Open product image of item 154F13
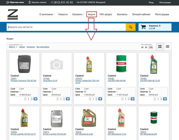This screenshot has height=140, width=179. pyautogui.click(x=57, y=119)
